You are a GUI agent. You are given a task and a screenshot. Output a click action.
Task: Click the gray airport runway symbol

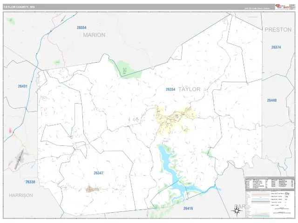pos(19,159)
